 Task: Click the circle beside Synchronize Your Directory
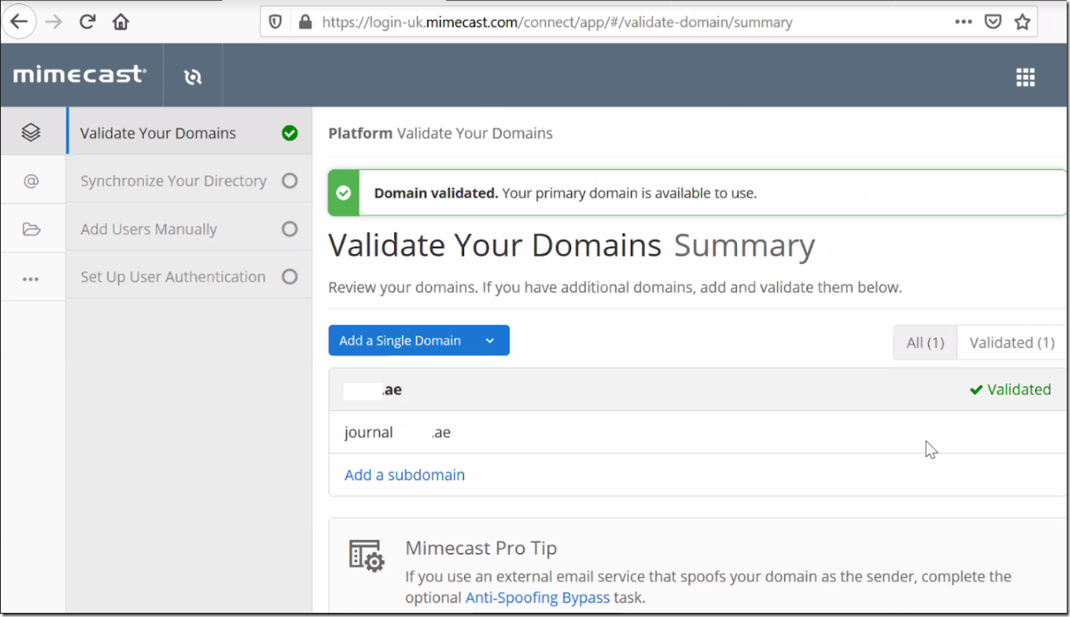point(290,180)
